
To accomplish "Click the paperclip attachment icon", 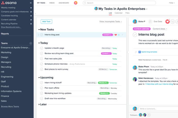I will 136,52.
